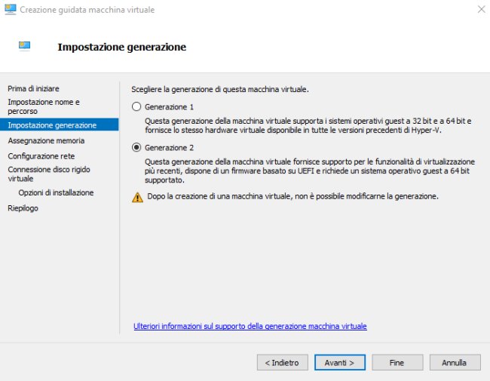Open the Ulteriori informazioni generation support link
The width and height of the screenshot is (490, 381).
pos(250,326)
